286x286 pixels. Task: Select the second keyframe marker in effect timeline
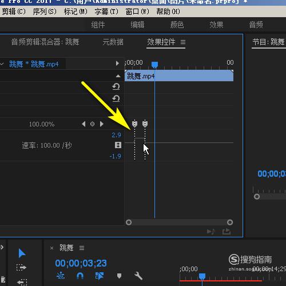[145, 124]
